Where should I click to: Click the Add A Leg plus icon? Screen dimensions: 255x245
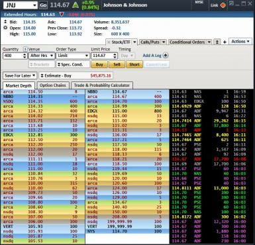pos(166,56)
